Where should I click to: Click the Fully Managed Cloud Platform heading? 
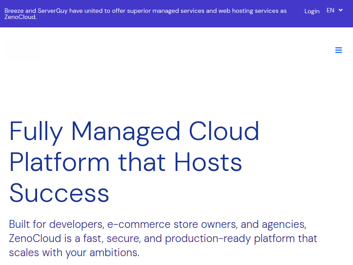134,162
